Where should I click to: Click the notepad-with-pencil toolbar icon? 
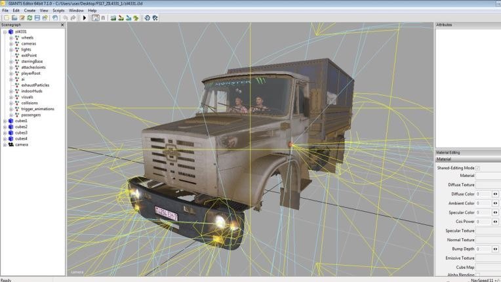click(x=22, y=18)
